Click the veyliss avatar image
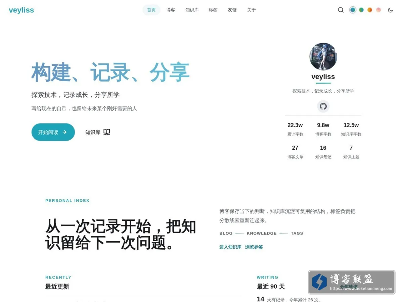This screenshot has width=403, height=302. pyautogui.click(x=323, y=57)
